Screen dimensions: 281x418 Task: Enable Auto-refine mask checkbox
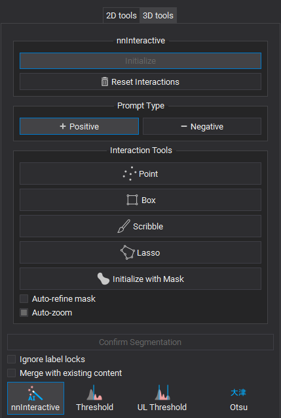[x=24, y=299]
